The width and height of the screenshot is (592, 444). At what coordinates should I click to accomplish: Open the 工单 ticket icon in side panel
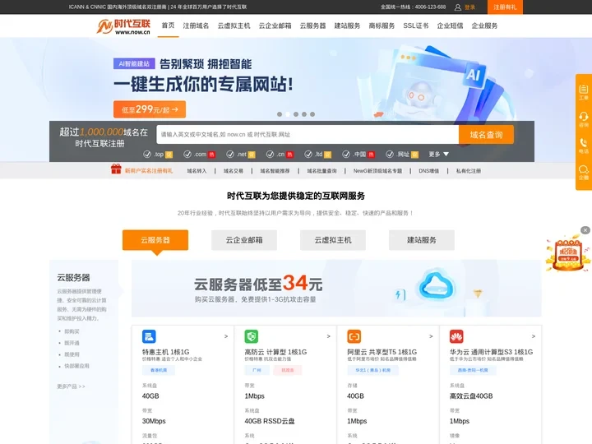click(583, 92)
